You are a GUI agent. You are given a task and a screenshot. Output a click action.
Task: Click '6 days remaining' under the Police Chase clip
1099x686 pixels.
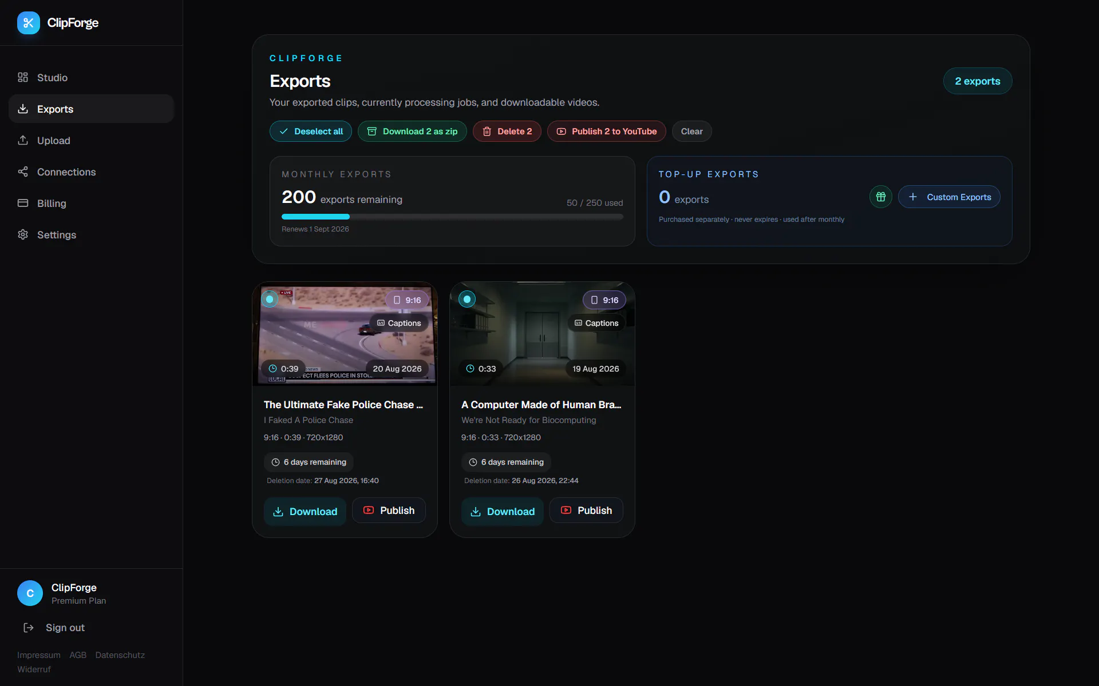click(309, 462)
